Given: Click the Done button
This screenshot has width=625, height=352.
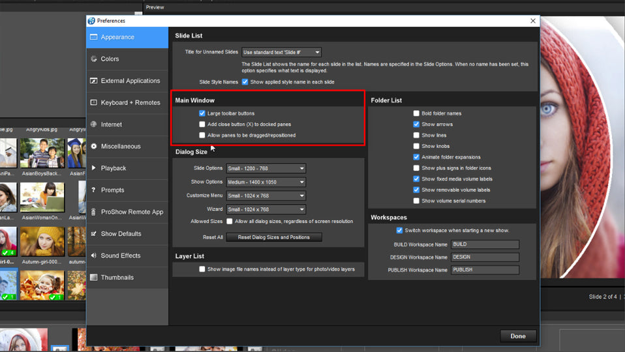Looking at the screenshot, I should [x=518, y=336].
